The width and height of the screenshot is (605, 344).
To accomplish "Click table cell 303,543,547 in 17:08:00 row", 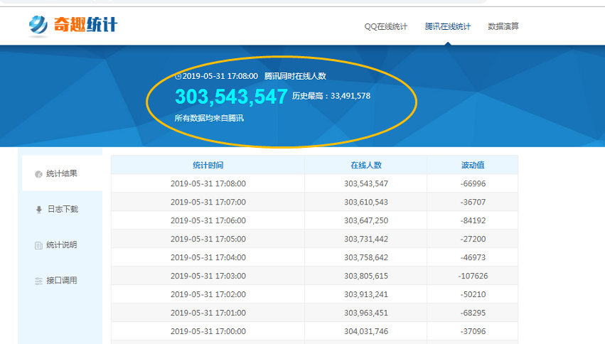I will pos(366,183).
